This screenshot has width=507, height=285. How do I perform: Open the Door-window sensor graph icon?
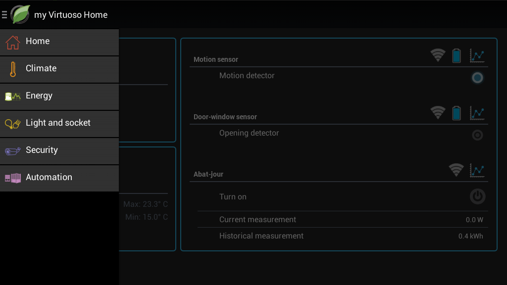click(x=477, y=113)
